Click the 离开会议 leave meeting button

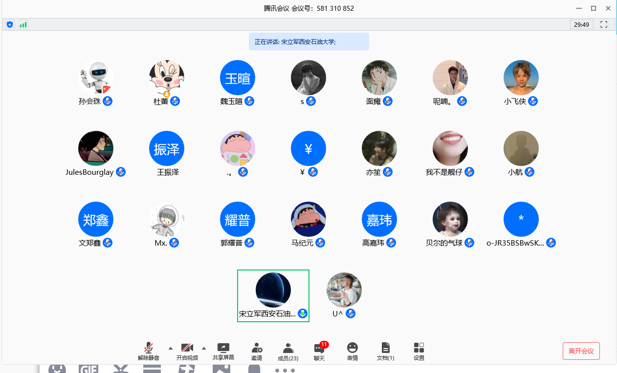581,351
